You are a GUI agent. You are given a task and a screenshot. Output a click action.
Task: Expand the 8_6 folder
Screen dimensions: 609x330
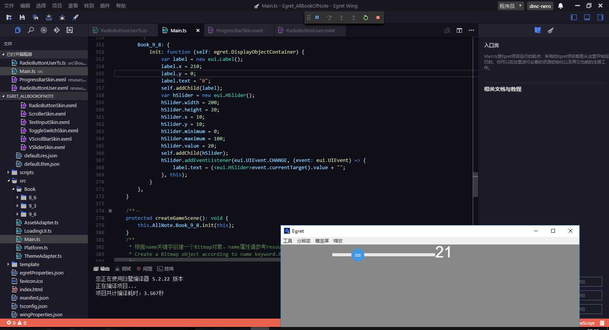point(18,198)
